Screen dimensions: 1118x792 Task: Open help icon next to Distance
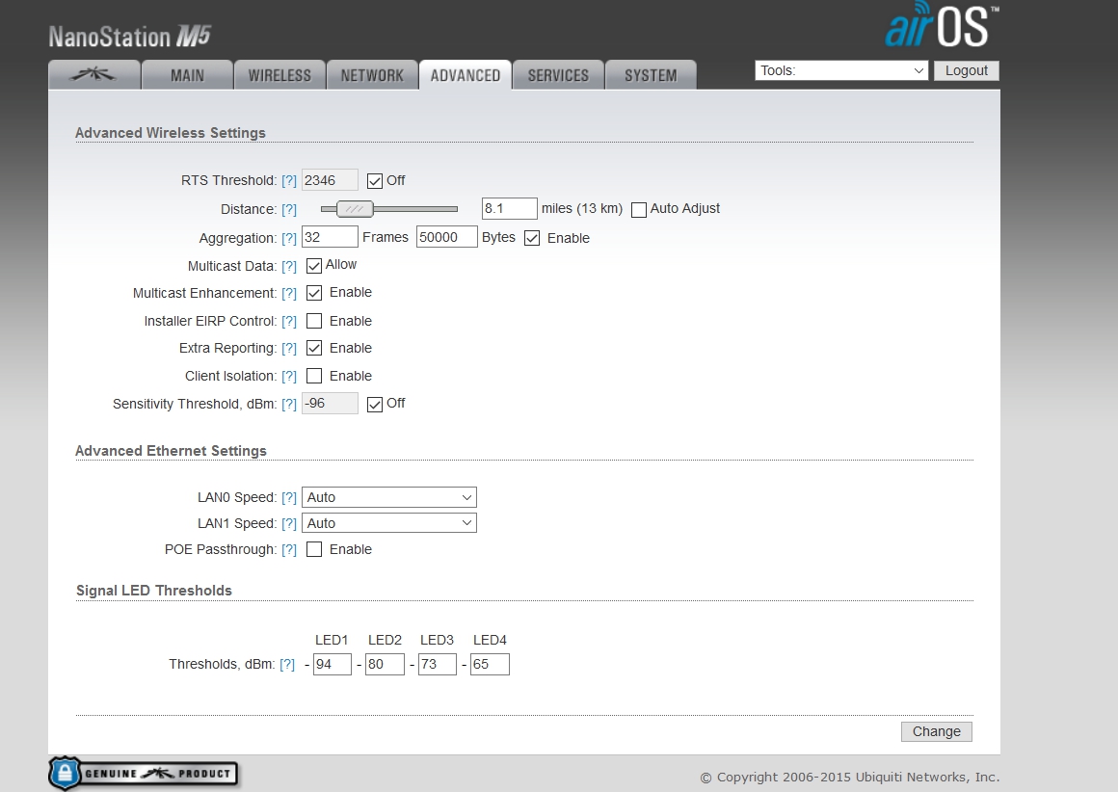tap(289, 209)
